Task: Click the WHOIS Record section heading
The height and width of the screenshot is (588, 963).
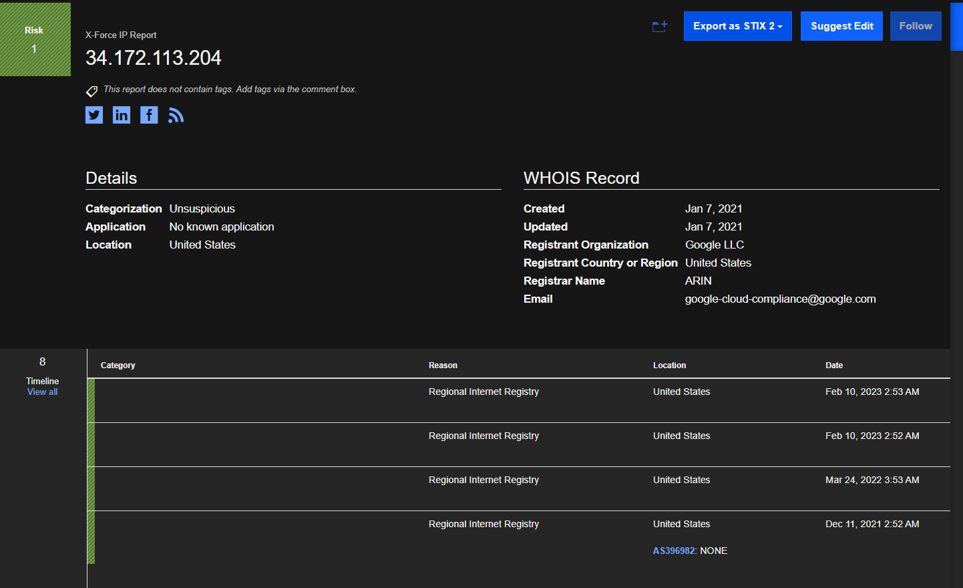Action: (x=581, y=178)
